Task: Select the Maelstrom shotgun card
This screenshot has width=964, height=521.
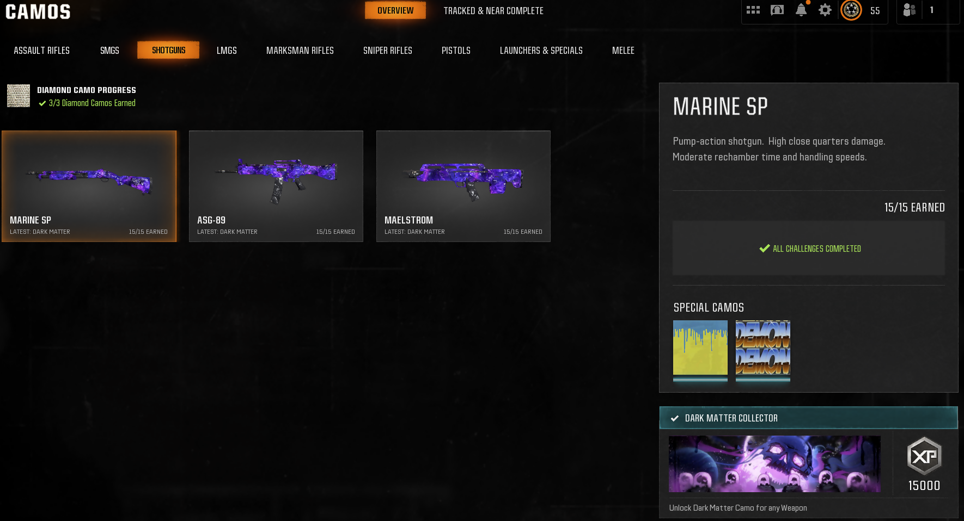Action: [x=463, y=186]
